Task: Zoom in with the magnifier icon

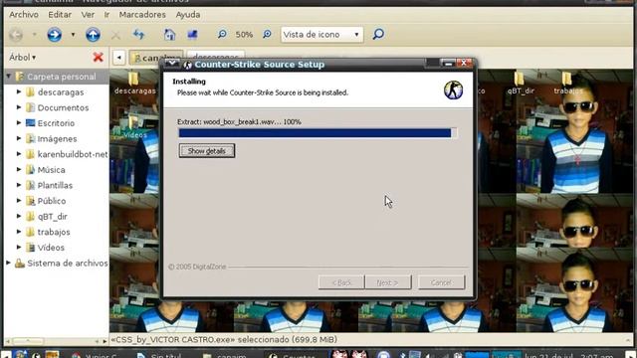Action: click(x=267, y=34)
